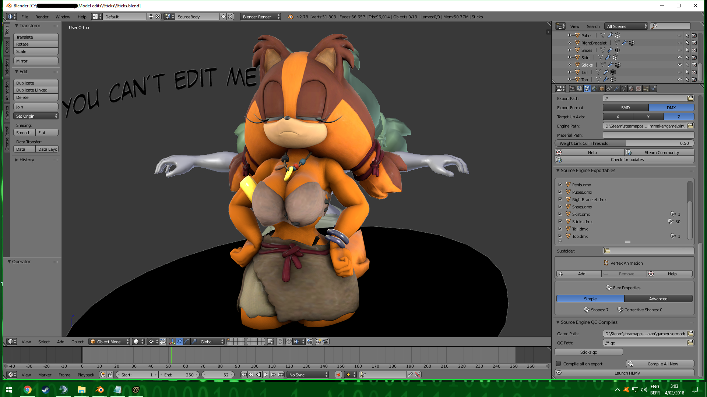
Task: Open the Texture checkerboard properties tab
Action: [x=639, y=89]
